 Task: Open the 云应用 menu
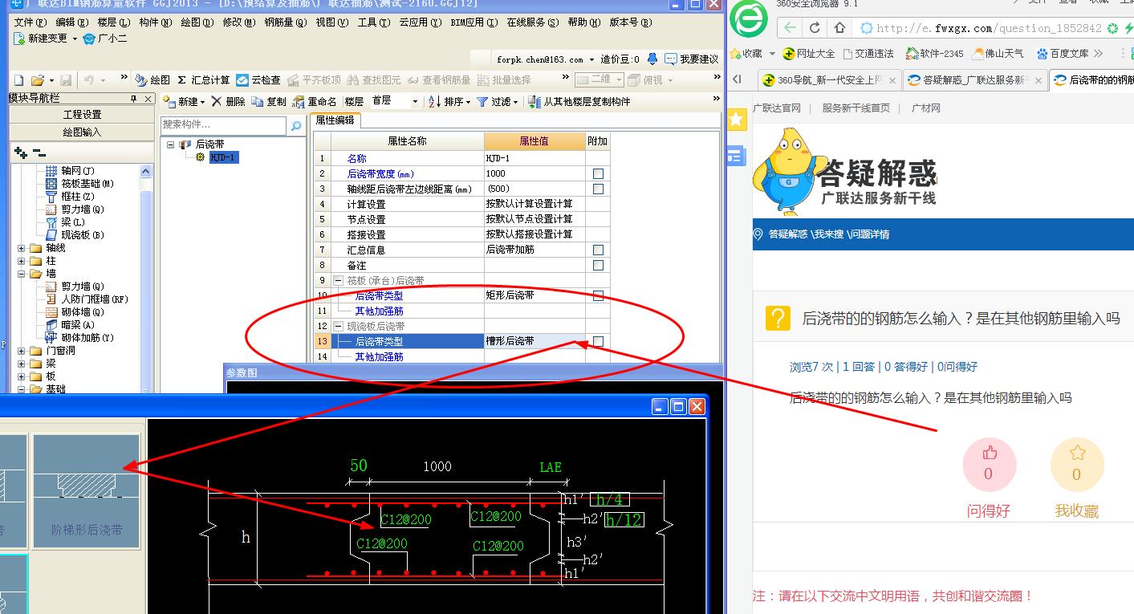click(x=420, y=22)
